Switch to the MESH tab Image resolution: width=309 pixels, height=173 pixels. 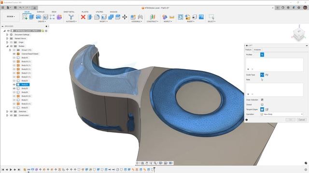pos(54,12)
